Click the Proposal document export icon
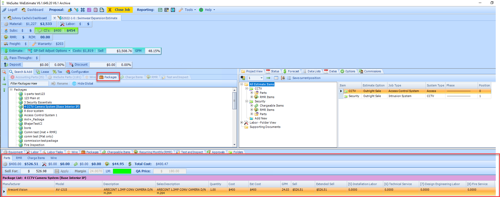The width and height of the screenshot is (500, 197). 102,10
